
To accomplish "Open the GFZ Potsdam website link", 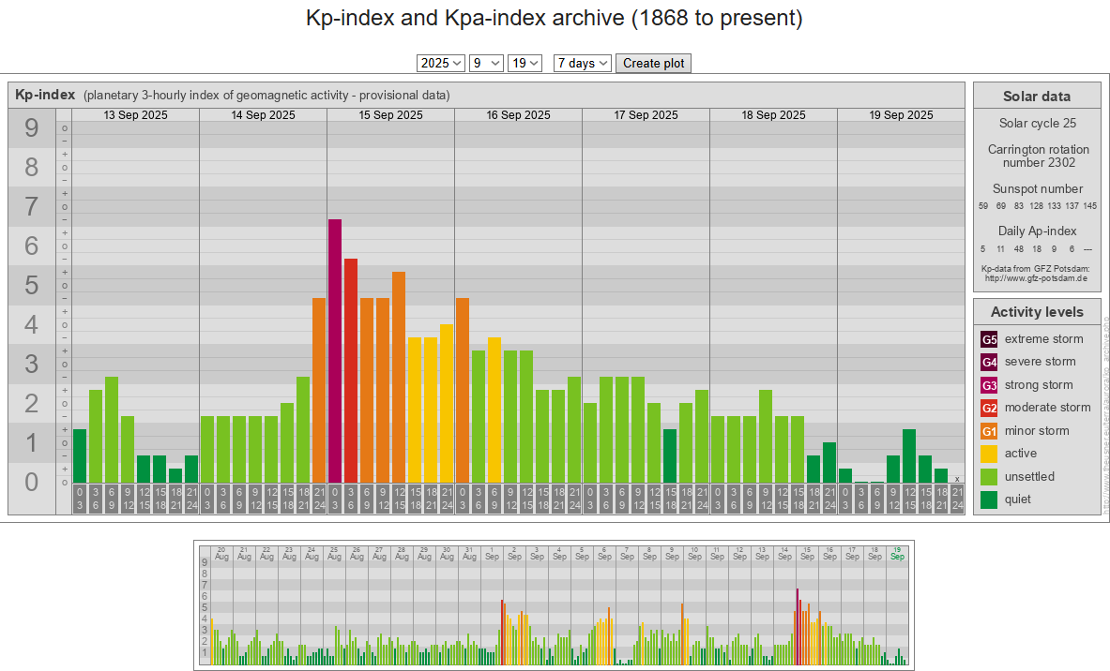I will point(1035,278).
